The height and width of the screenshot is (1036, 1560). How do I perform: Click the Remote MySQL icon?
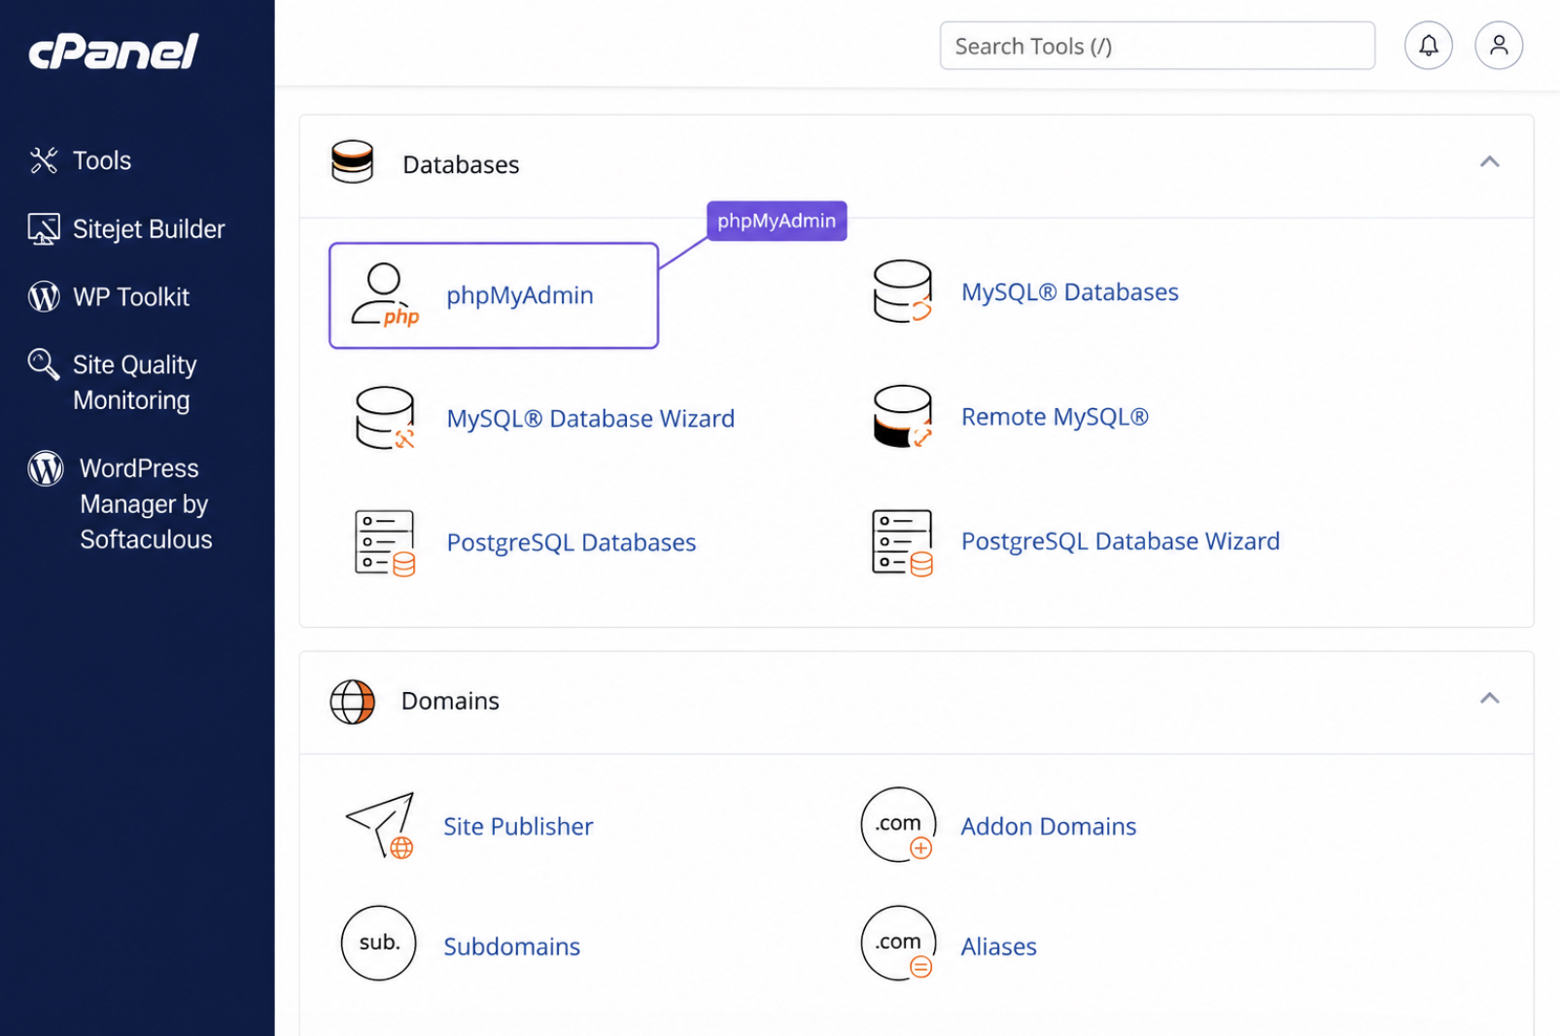(x=902, y=416)
